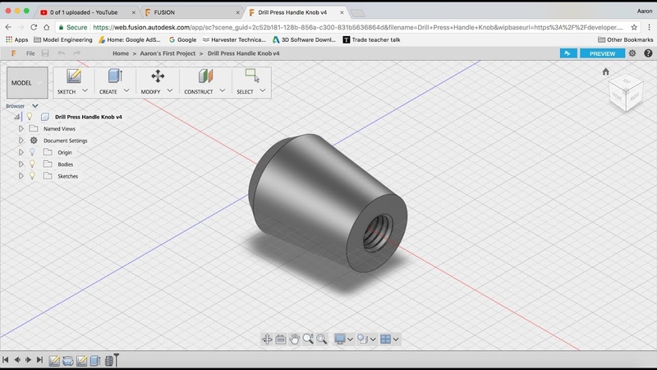657x370 pixels.
Task: Click the ViewCube orientation cube
Action: click(626, 93)
